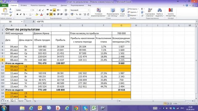Decrease font size with the small A icon
Screen dimensions: 198x111
tap(43, 10)
